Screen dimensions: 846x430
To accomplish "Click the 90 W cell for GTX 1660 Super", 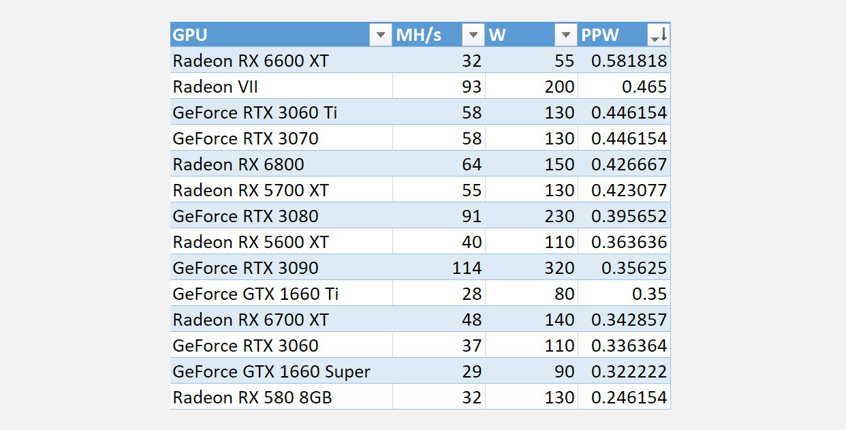I will click(532, 371).
